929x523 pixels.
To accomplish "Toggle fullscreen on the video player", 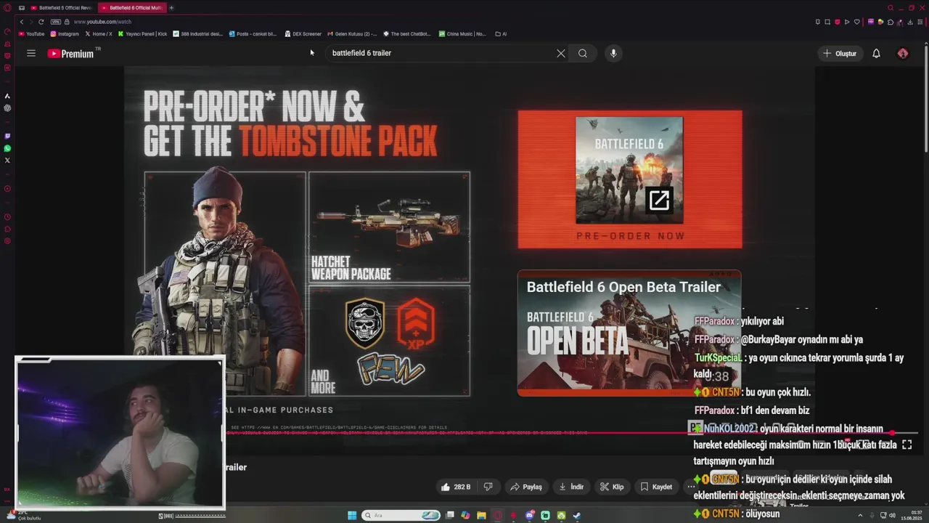I will click(x=907, y=445).
